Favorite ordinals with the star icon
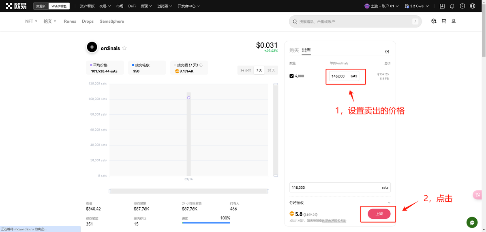 tap(124, 48)
